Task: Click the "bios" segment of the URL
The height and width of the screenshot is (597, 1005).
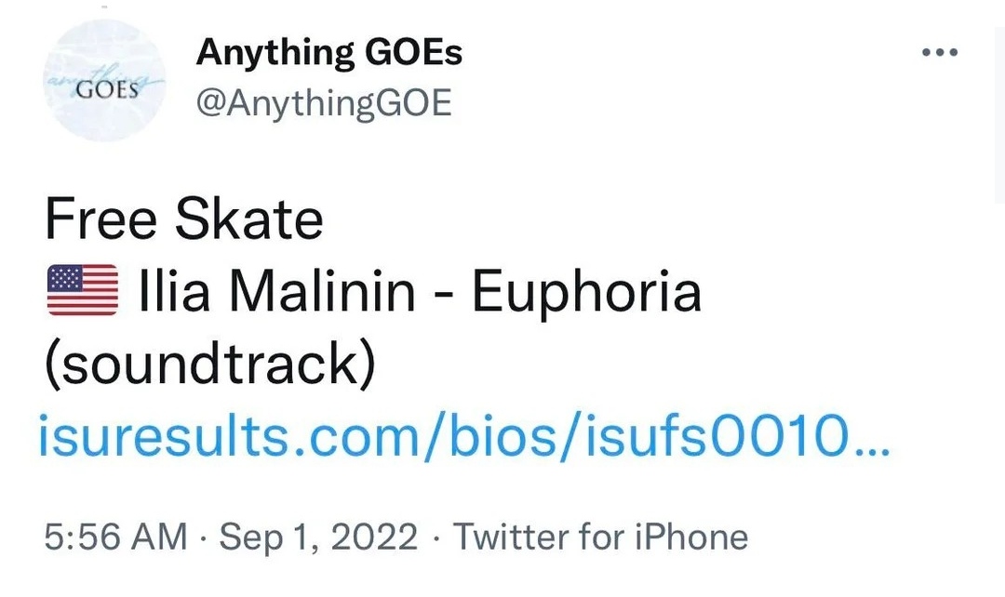Action: point(503,435)
